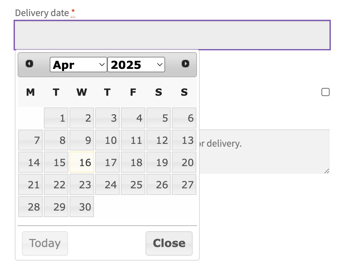Choose April 30 in the calendar
Screen dimensions: 345x276
pos(82,207)
